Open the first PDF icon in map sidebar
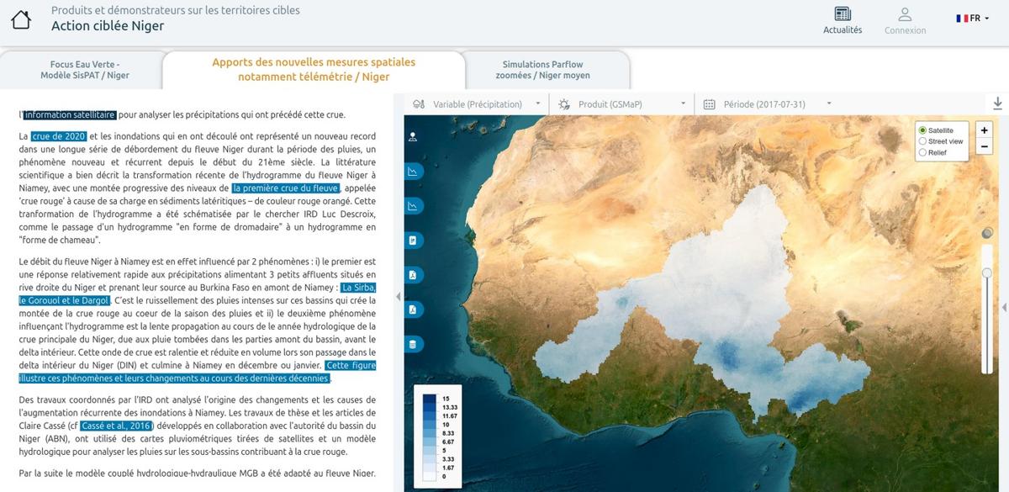 413,275
